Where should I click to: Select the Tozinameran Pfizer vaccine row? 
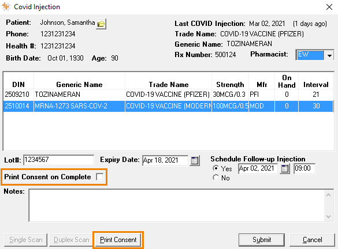pos(168,95)
